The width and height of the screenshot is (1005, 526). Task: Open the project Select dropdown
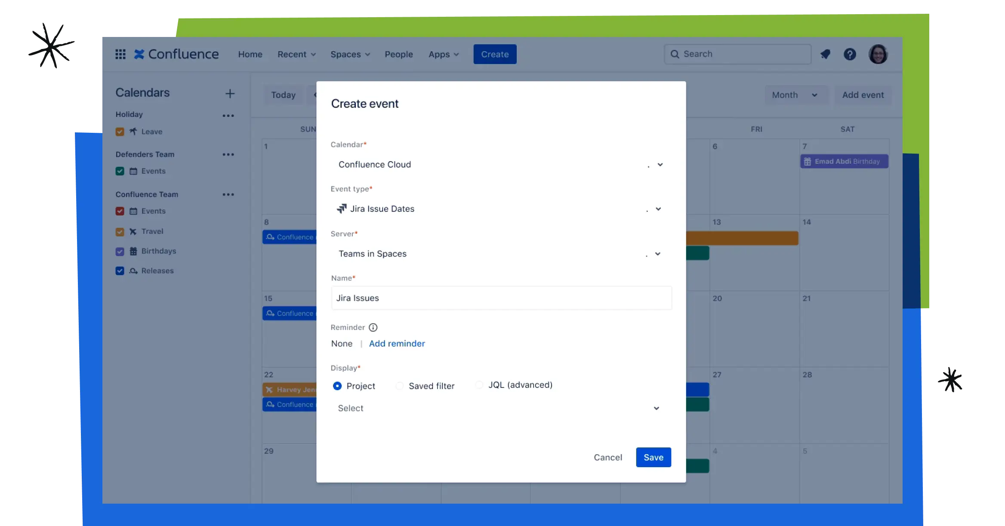point(501,408)
